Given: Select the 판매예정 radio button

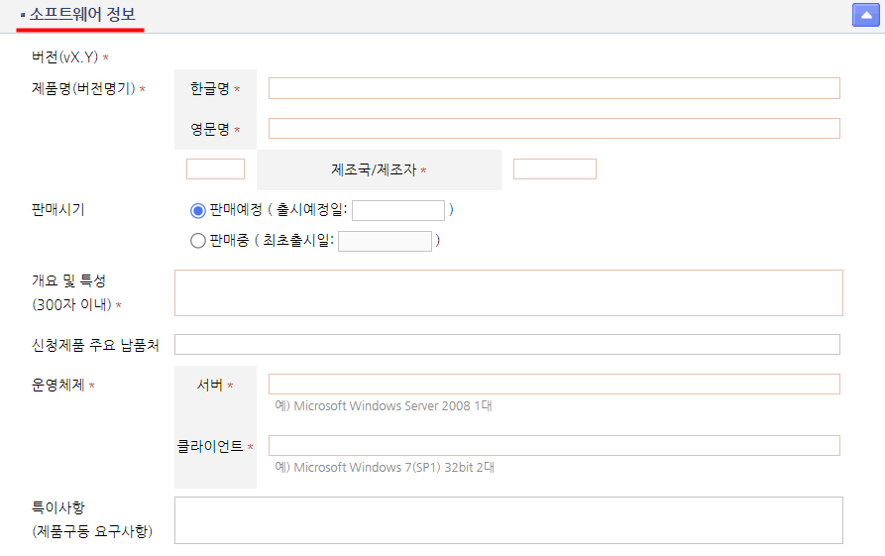Looking at the screenshot, I should tap(197, 210).
